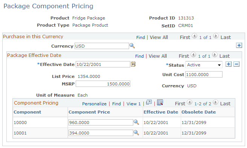Edit the 394.0000 component price field
Viewport: 247px width, 148px height.
[101, 133]
